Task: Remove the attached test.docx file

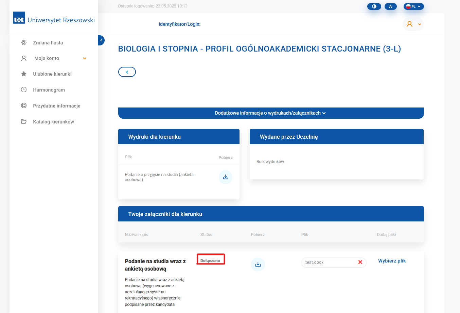Action: pos(360,262)
